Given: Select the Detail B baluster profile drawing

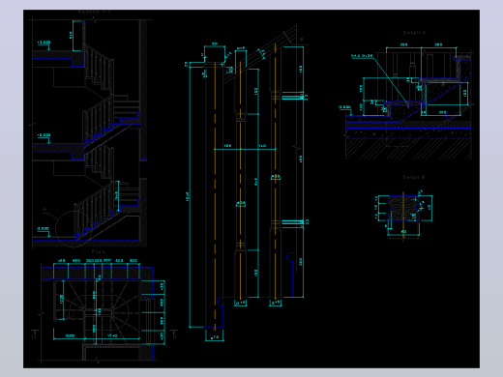Looking at the screenshot, I should tap(403, 216).
